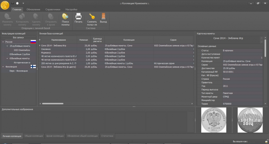Viewport: 269px width, 144px height.
Task: Collapse the 25-рублёвые монеты tree branch
Action: pyautogui.click(x=7, y=46)
